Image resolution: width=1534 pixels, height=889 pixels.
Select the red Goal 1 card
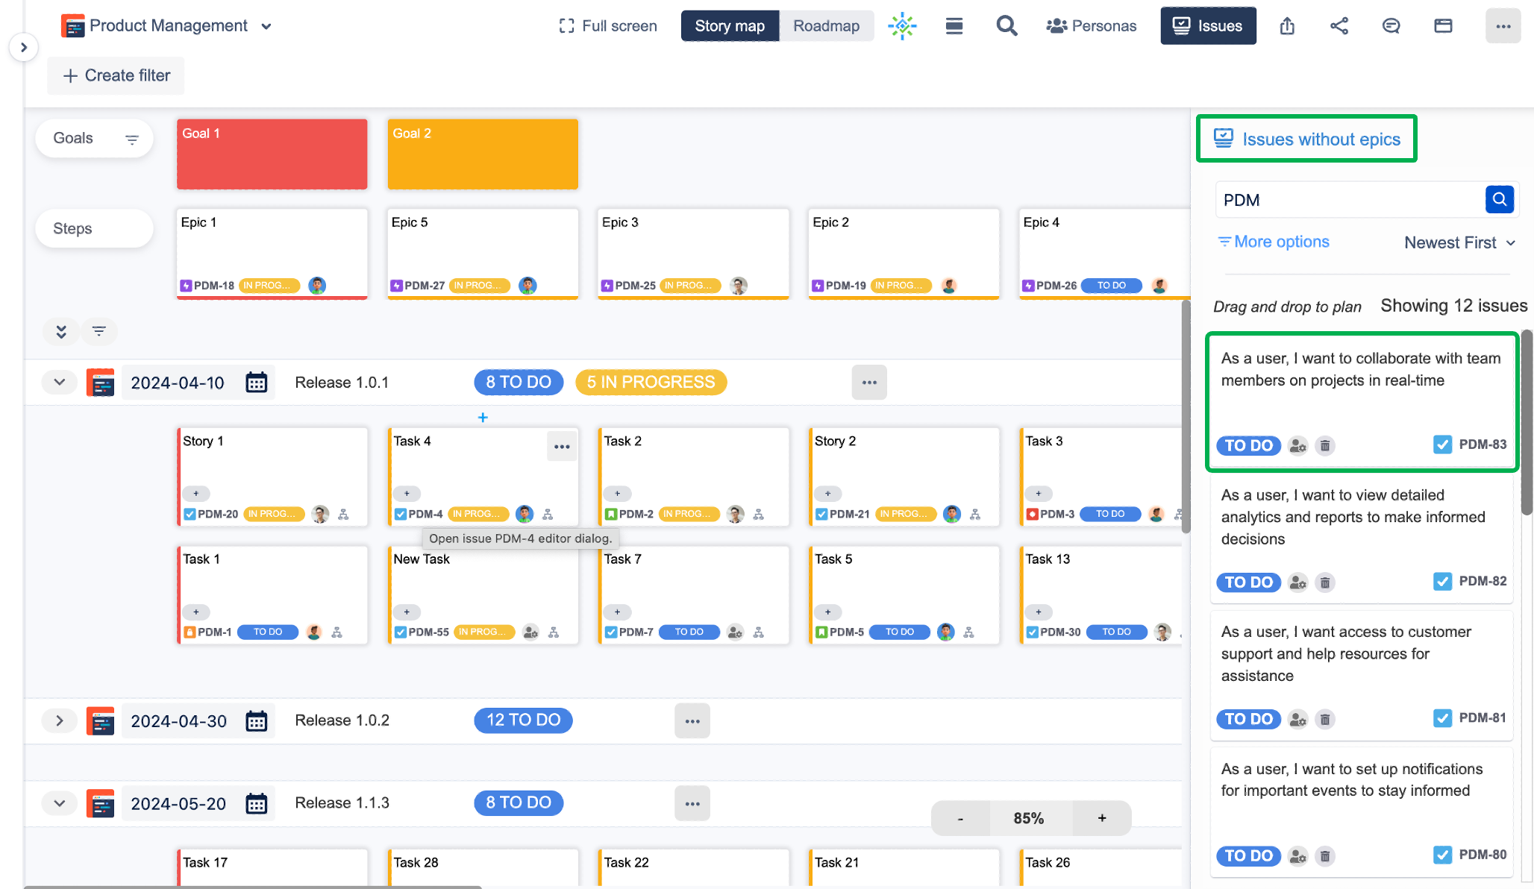(272, 154)
